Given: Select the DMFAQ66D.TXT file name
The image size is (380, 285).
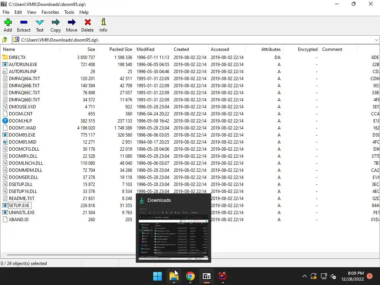Looking at the screenshot, I should coord(24,99).
